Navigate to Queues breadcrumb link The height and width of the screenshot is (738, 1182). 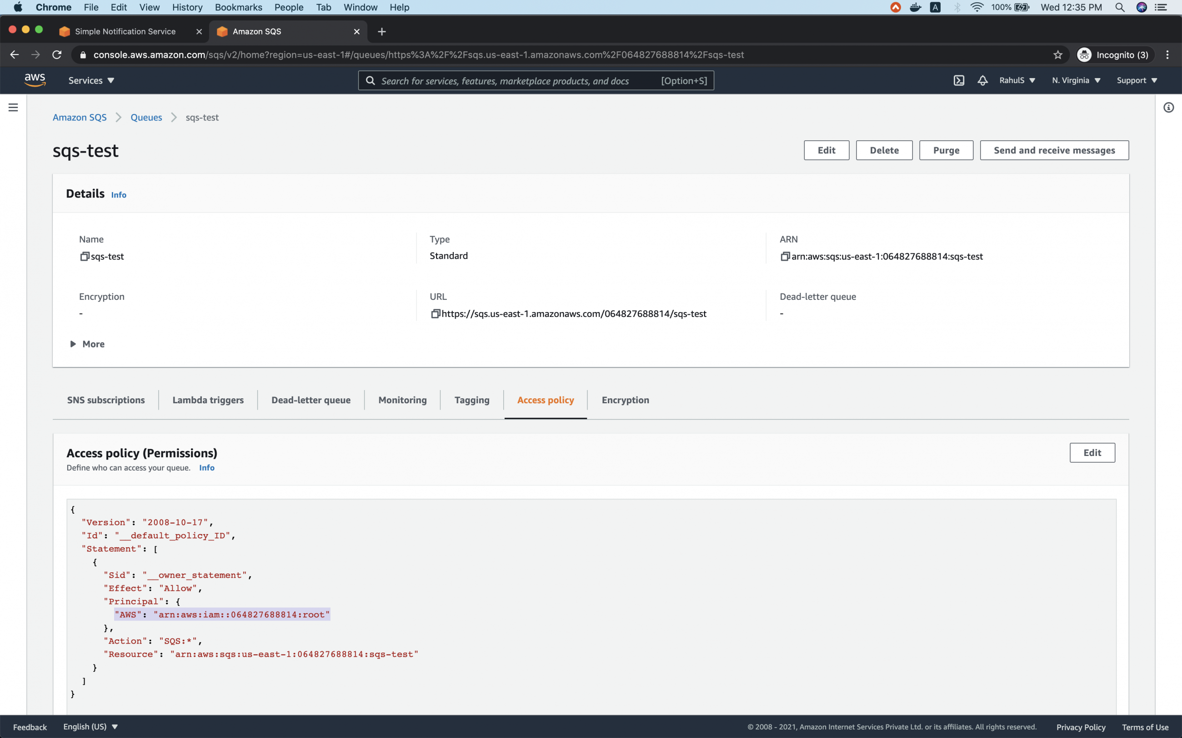[x=146, y=117]
